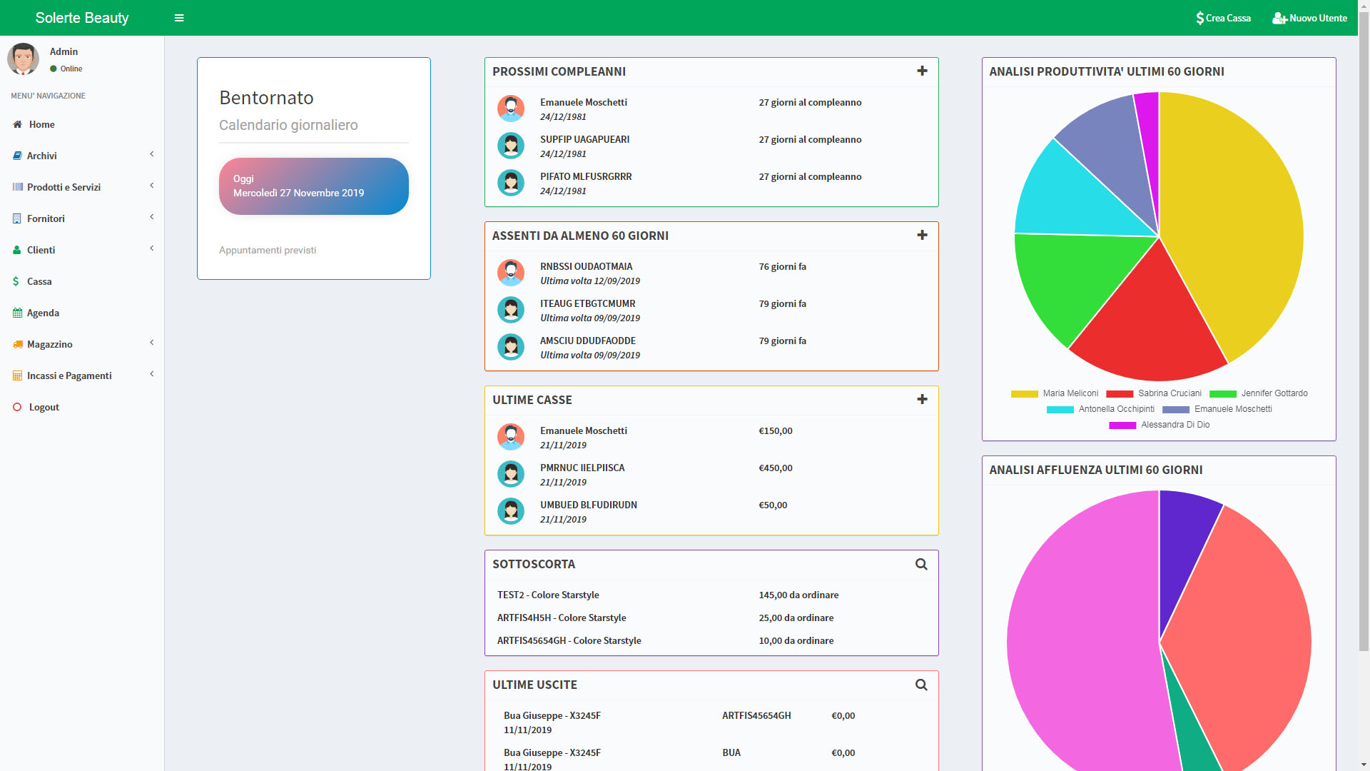Open the Agenda menu item
The width and height of the screenshot is (1370, 771).
pos(82,313)
